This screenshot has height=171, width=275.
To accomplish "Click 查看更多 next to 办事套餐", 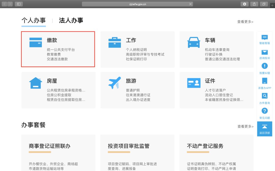I will point(245,127).
